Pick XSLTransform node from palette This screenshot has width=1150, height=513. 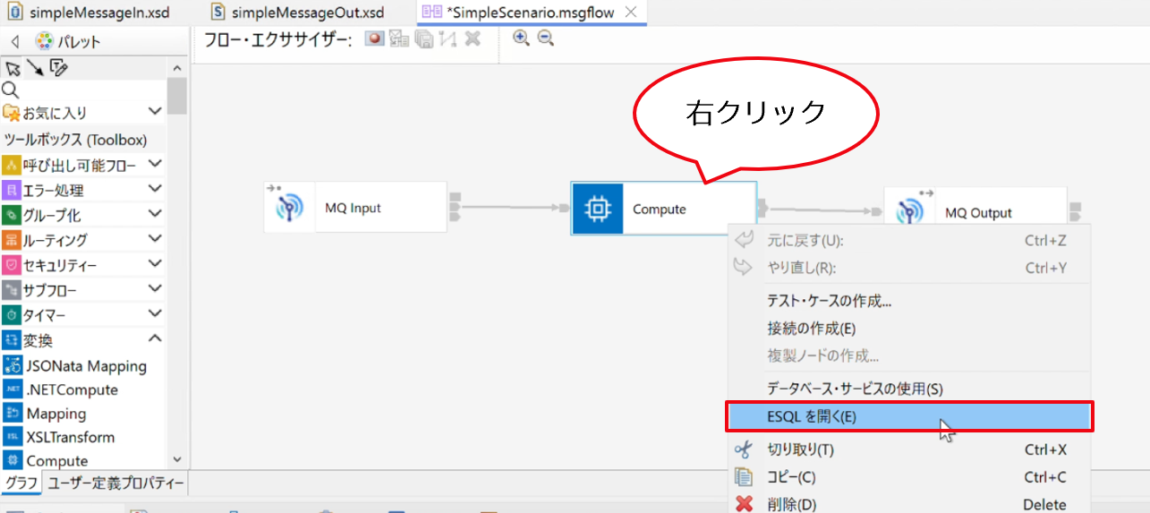59,437
